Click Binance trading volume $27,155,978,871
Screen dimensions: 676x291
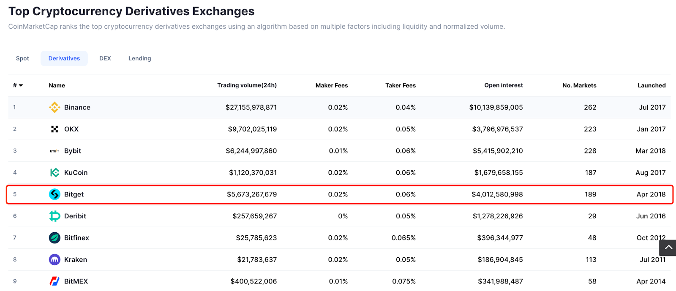(x=251, y=107)
